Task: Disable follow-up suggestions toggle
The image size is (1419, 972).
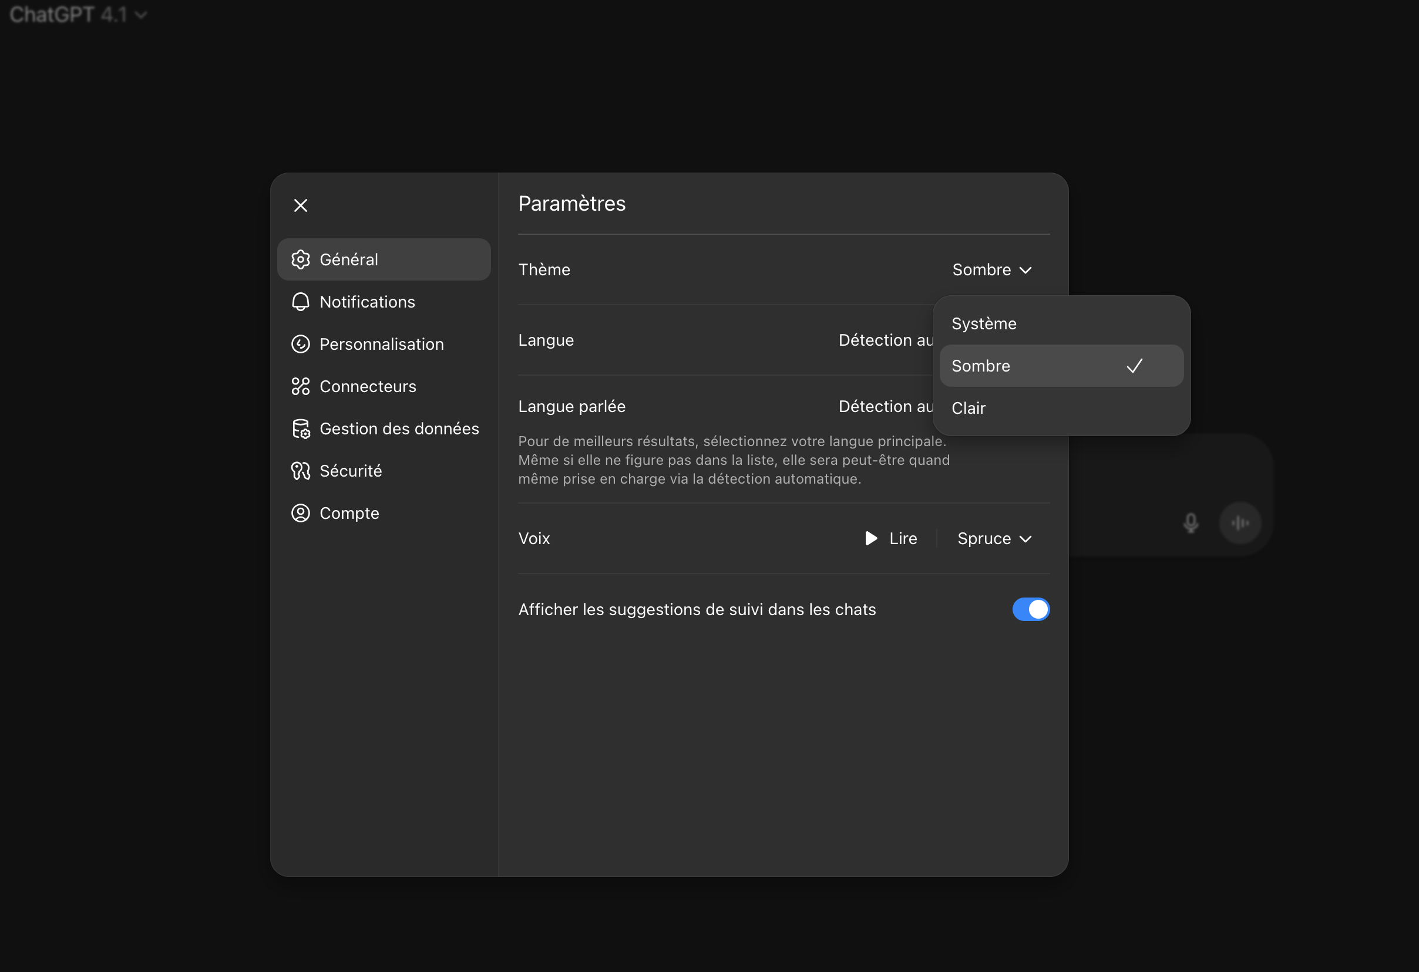Action: [x=1031, y=609]
